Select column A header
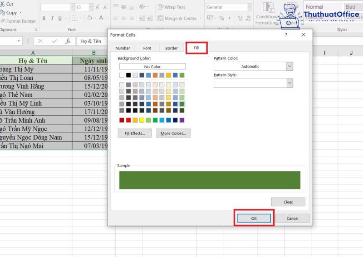 click(x=33, y=53)
